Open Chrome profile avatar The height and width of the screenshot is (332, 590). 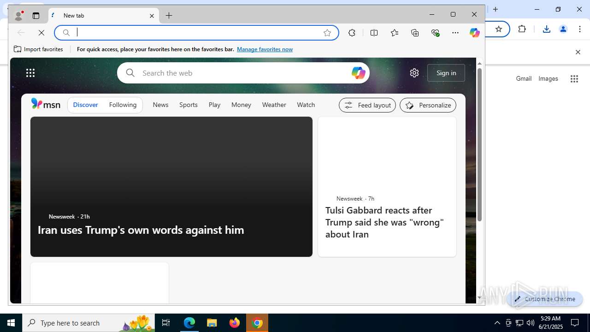(x=563, y=29)
